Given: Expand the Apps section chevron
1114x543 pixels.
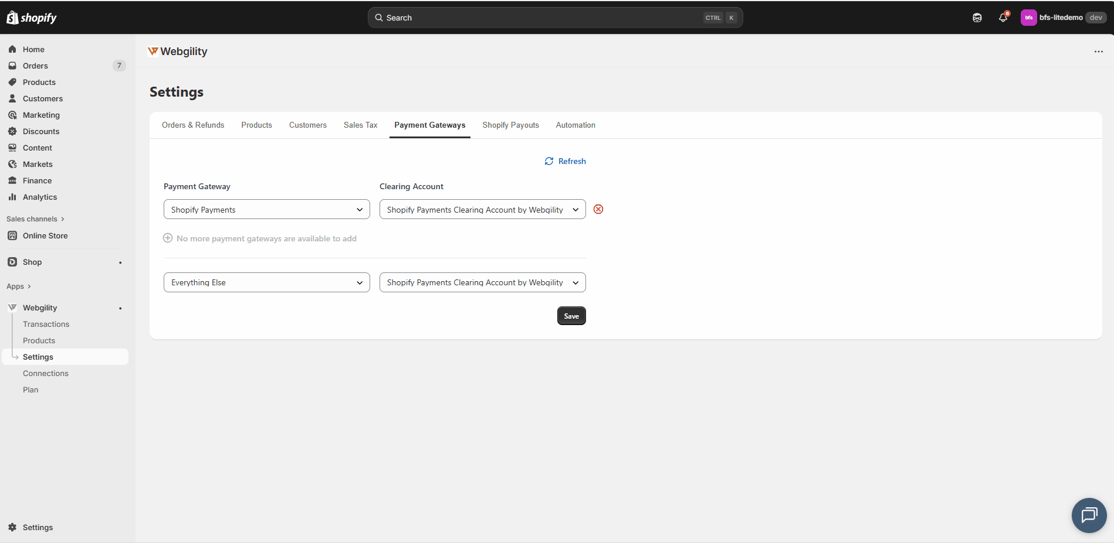Looking at the screenshot, I should click(x=29, y=286).
